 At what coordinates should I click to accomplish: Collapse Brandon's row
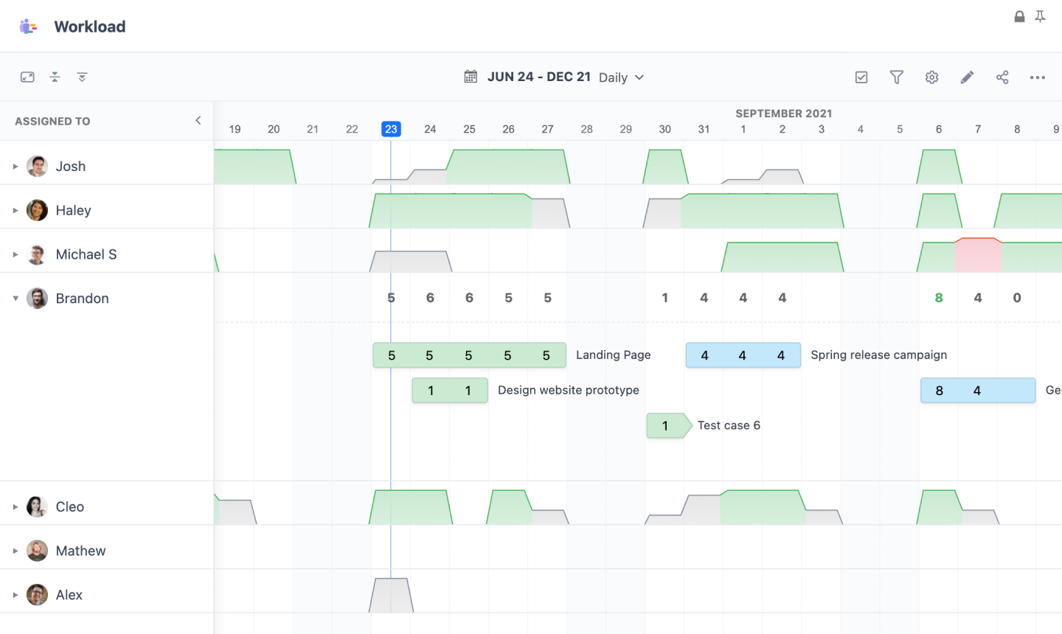(x=15, y=299)
